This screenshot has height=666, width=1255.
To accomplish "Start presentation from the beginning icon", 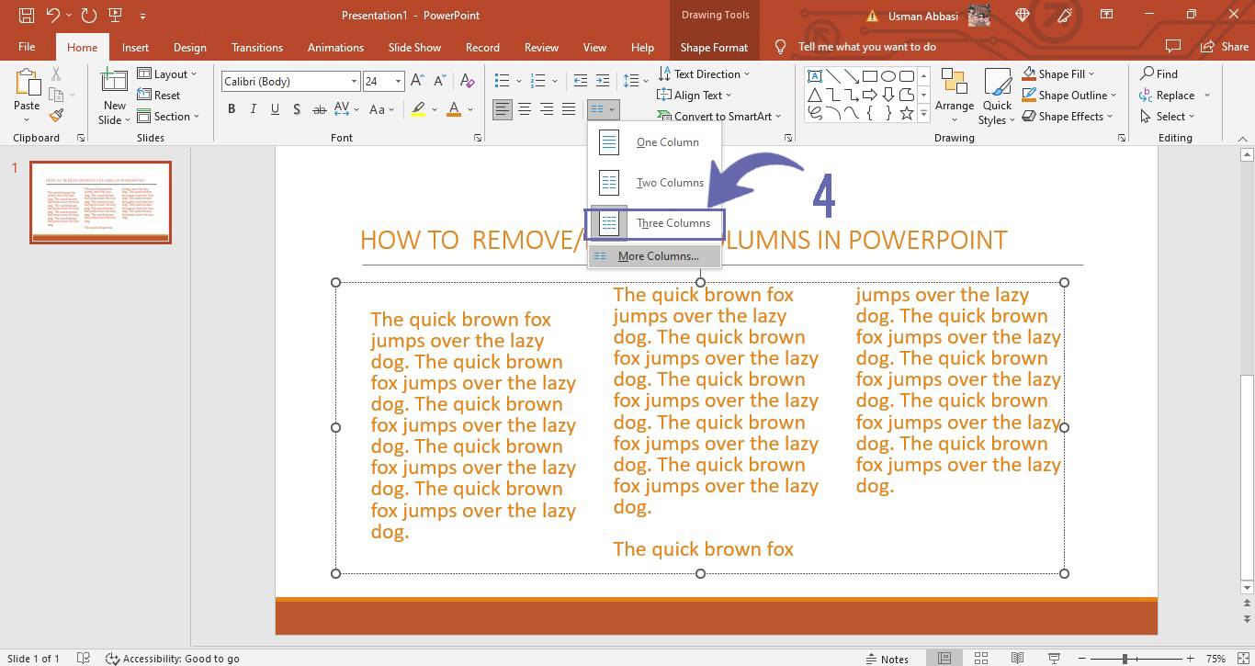I will point(116,15).
